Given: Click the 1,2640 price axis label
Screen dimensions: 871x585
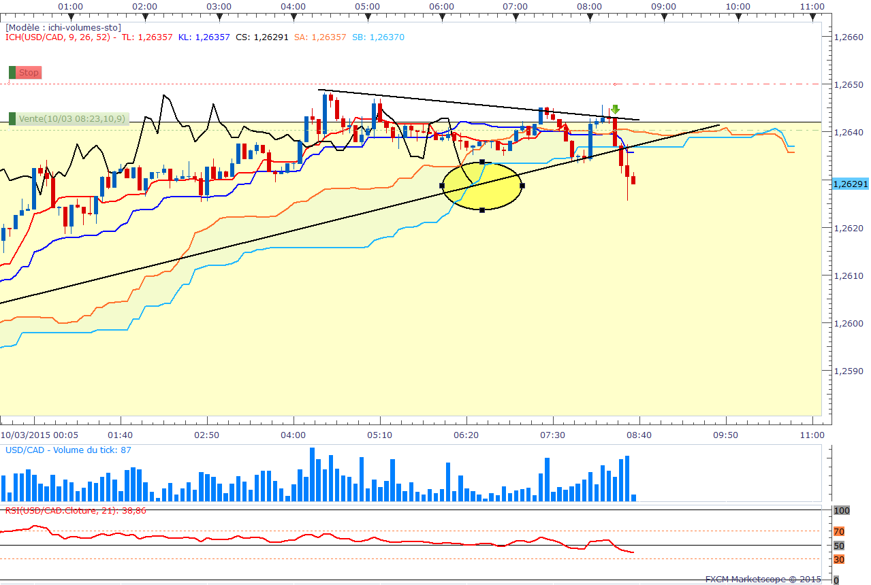Looking at the screenshot, I should 849,133.
